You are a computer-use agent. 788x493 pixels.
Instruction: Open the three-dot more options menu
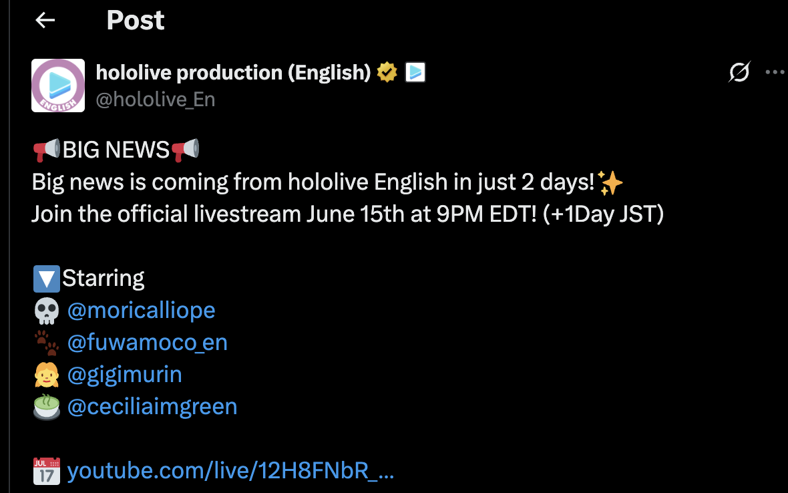click(x=775, y=72)
